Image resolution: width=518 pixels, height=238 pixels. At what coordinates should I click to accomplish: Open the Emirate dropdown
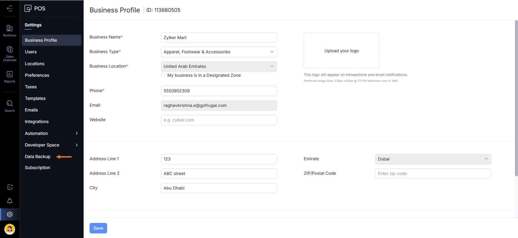[x=433, y=159]
